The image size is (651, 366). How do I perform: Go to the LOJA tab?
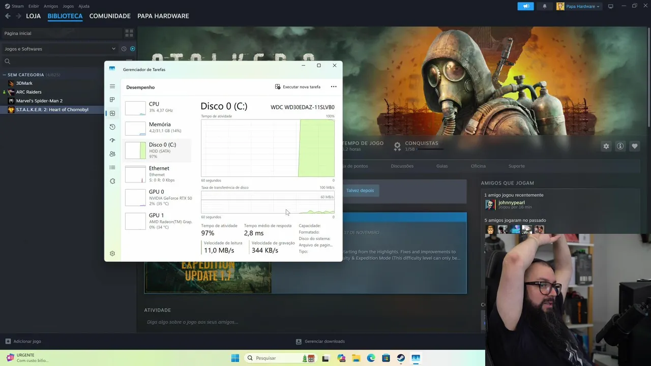tap(34, 16)
